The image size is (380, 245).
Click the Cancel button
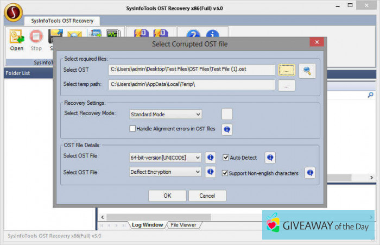click(x=207, y=196)
